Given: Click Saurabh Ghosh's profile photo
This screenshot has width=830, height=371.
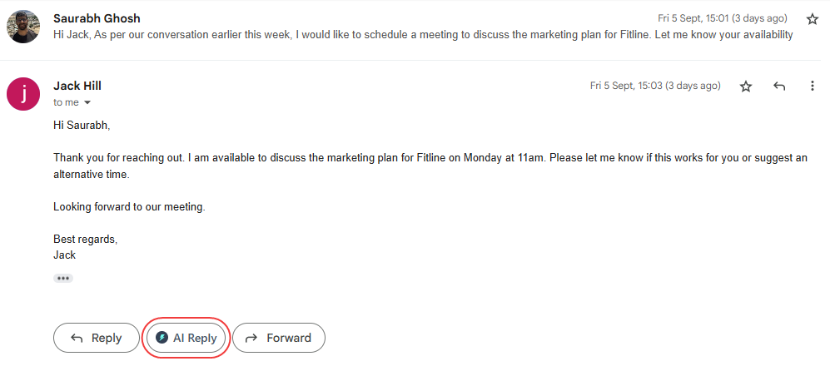Looking at the screenshot, I should pos(22,27).
